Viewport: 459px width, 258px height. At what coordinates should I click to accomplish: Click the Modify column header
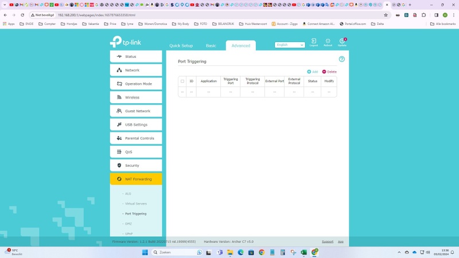tap(329, 81)
